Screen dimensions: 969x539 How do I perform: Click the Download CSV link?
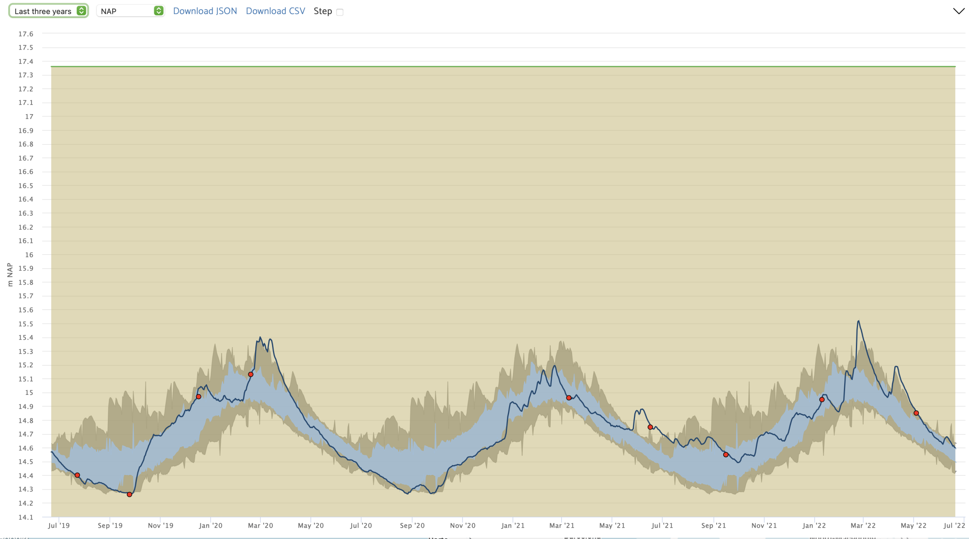(x=275, y=11)
